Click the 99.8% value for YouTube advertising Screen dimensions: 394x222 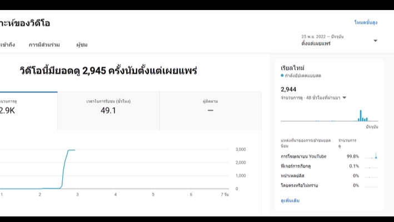click(353, 156)
